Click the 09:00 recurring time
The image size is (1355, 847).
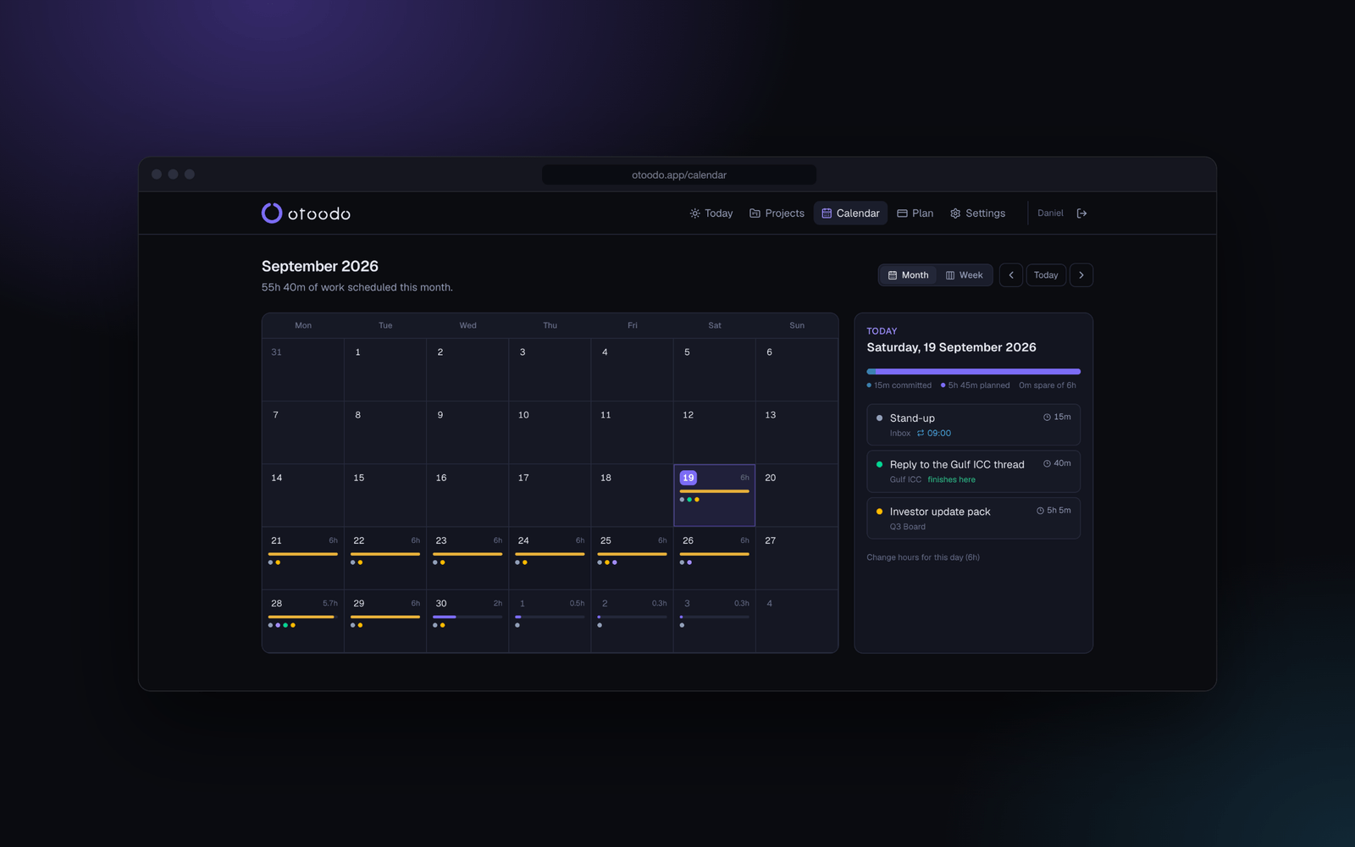pyautogui.click(x=938, y=433)
